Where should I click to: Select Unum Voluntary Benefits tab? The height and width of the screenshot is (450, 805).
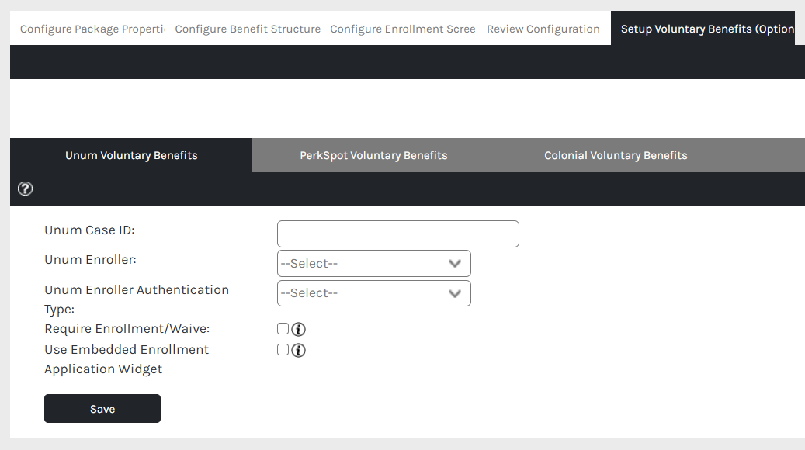(x=131, y=155)
